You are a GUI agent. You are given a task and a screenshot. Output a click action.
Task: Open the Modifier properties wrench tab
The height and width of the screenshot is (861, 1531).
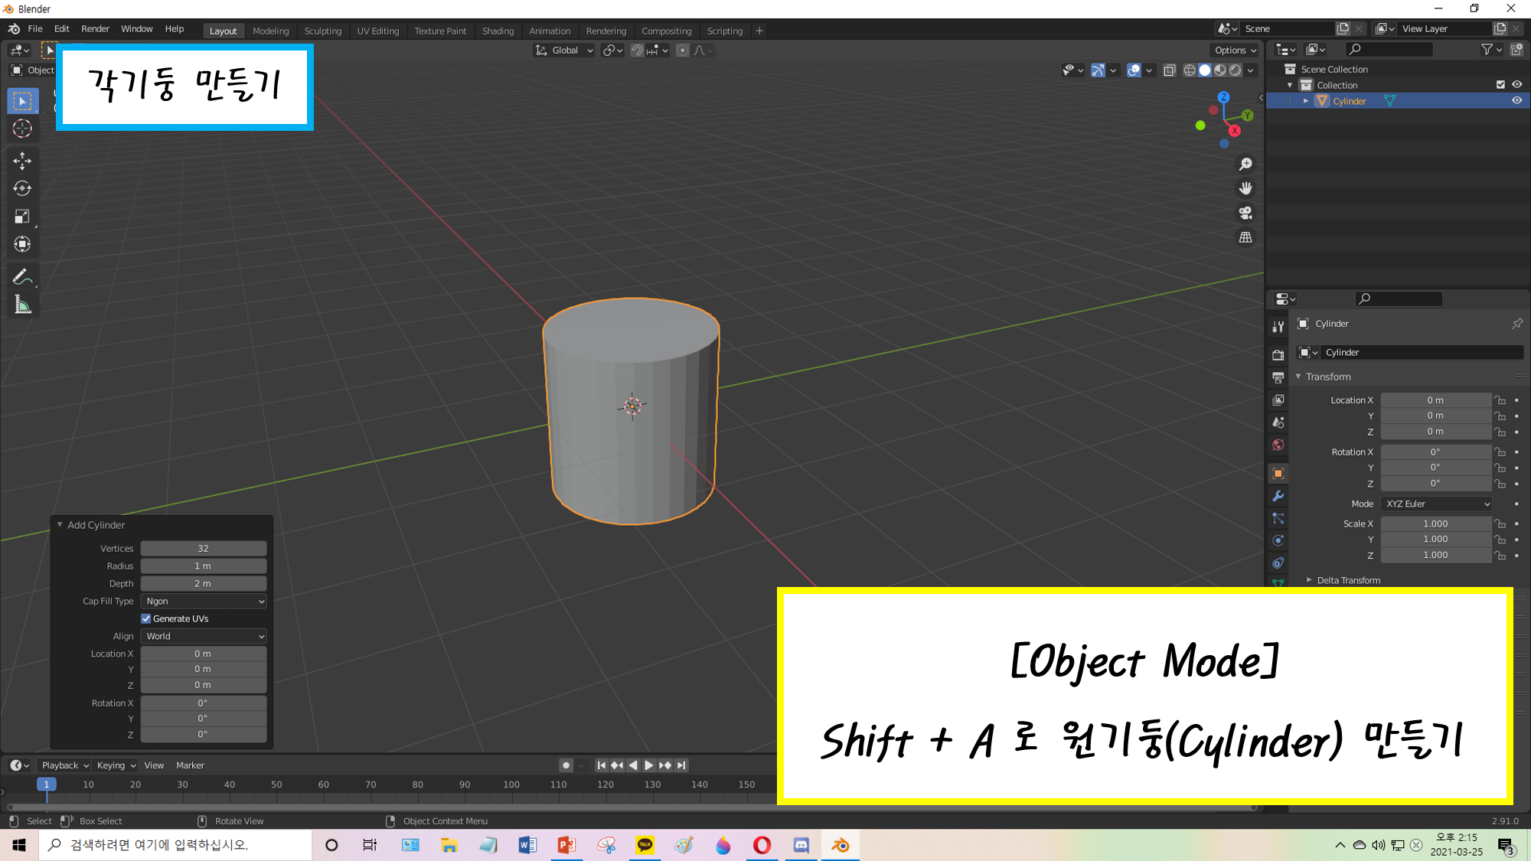(1278, 496)
